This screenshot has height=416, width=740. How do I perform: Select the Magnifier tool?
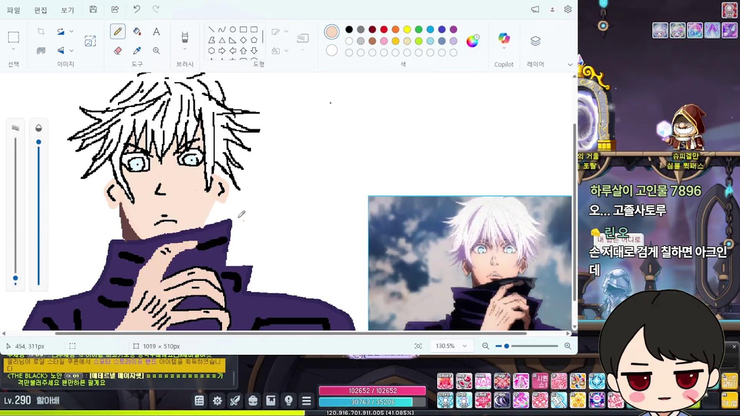coord(156,50)
